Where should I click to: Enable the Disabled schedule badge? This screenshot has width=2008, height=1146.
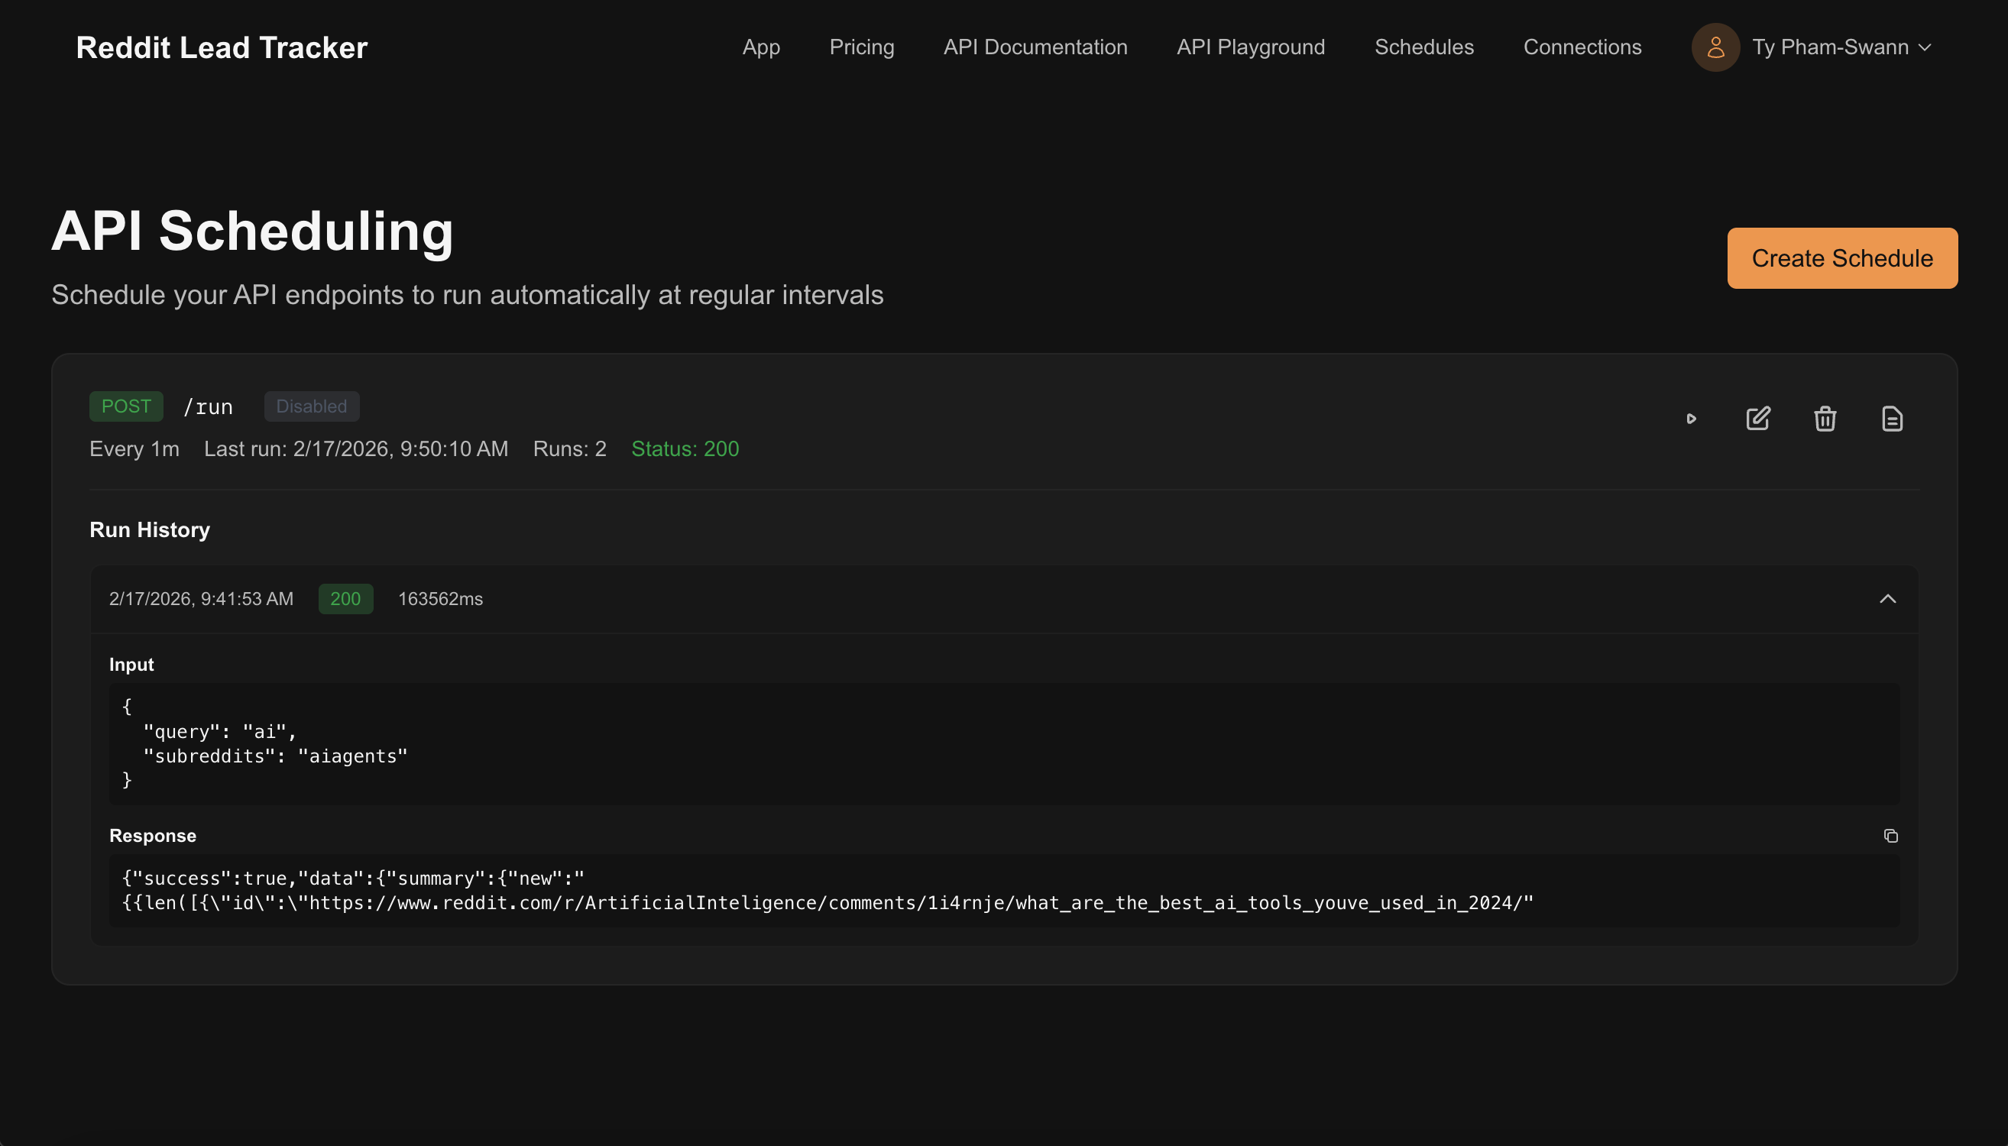311,406
